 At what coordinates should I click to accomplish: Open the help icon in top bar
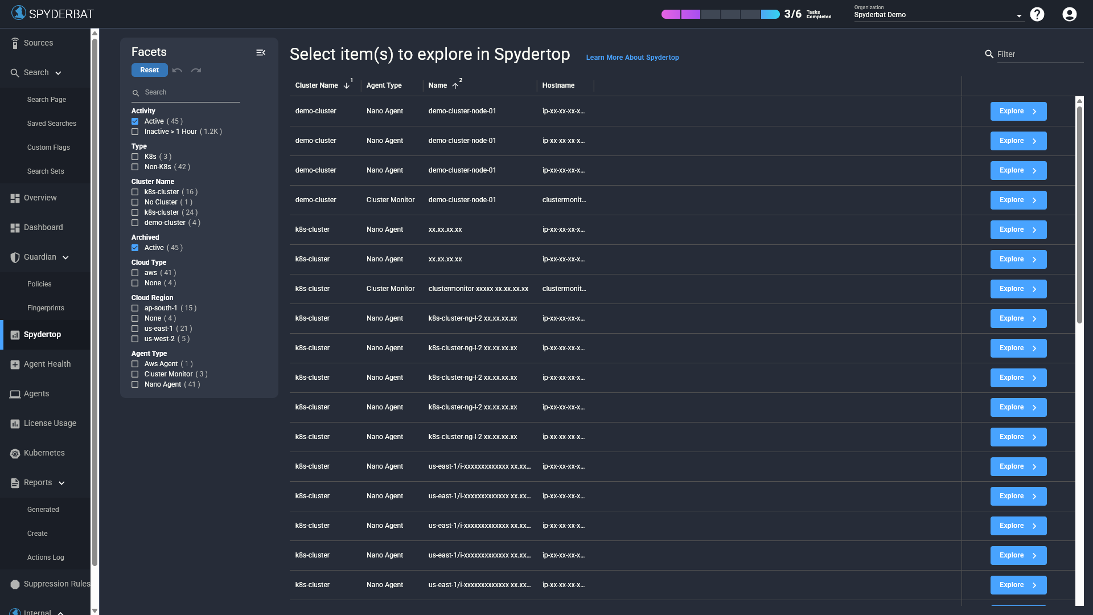(1037, 14)
